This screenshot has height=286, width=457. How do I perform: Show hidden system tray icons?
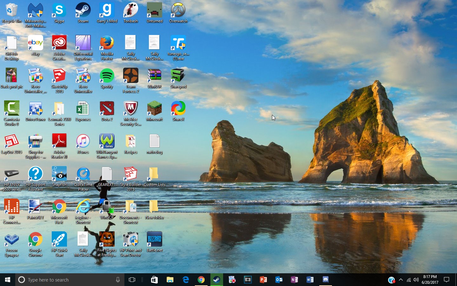401,280
